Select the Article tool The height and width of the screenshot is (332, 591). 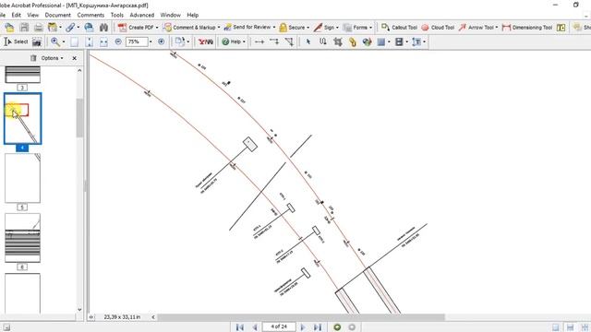tap(323, 41)
